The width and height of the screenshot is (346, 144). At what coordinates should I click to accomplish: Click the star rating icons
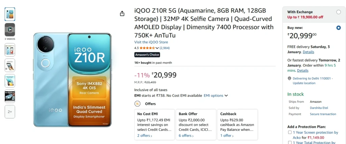coord(147,48)
